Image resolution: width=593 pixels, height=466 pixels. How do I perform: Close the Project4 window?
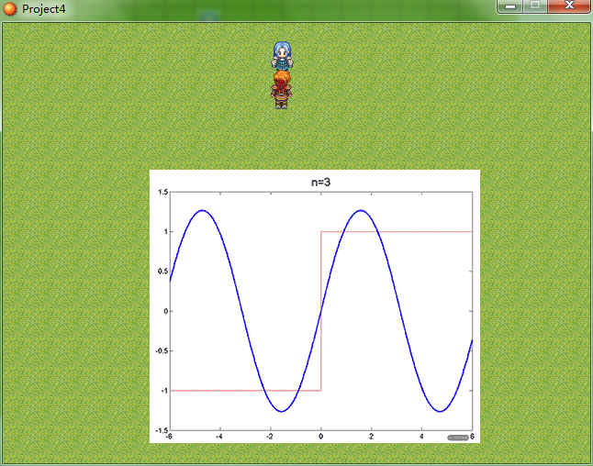568,6
